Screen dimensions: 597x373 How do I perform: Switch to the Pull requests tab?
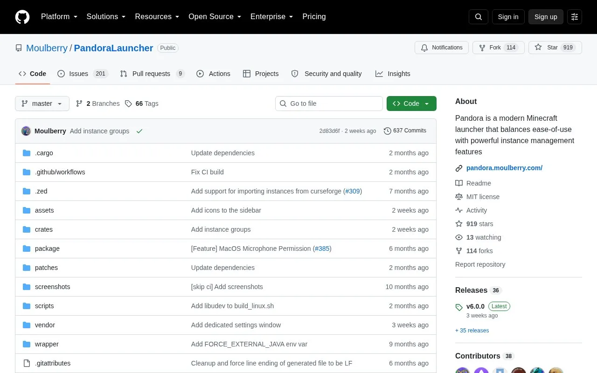(x=152, y=74)
